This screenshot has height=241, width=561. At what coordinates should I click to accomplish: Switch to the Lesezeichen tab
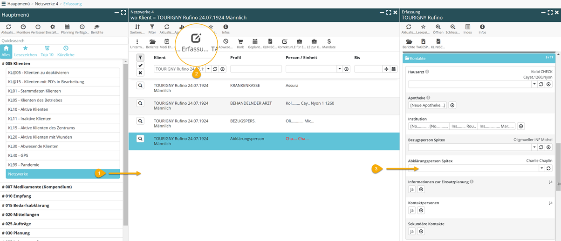[25, 50]
